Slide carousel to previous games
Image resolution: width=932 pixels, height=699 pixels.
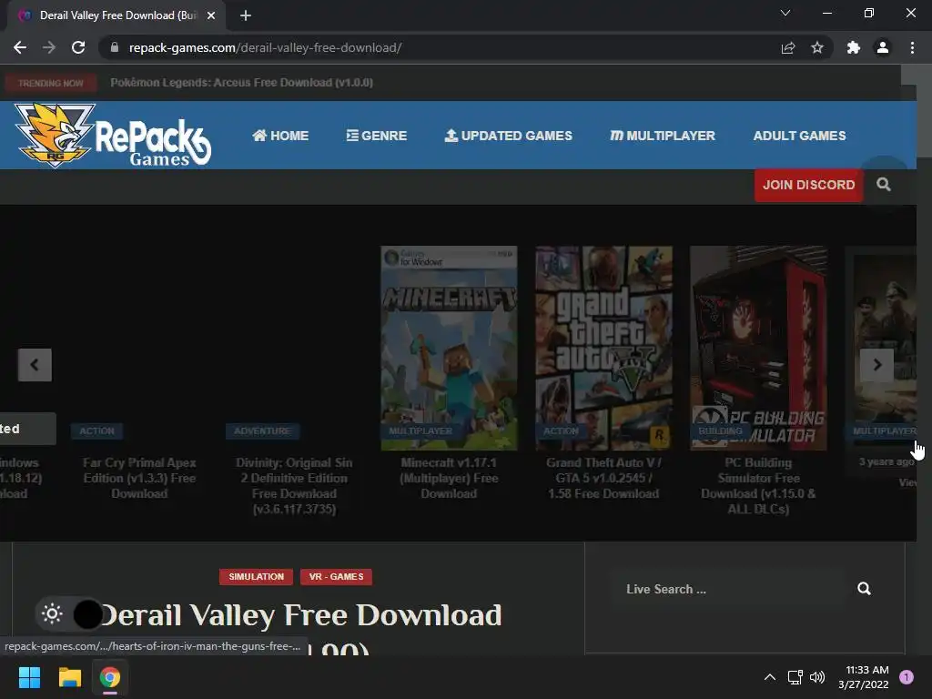point(35,365)
